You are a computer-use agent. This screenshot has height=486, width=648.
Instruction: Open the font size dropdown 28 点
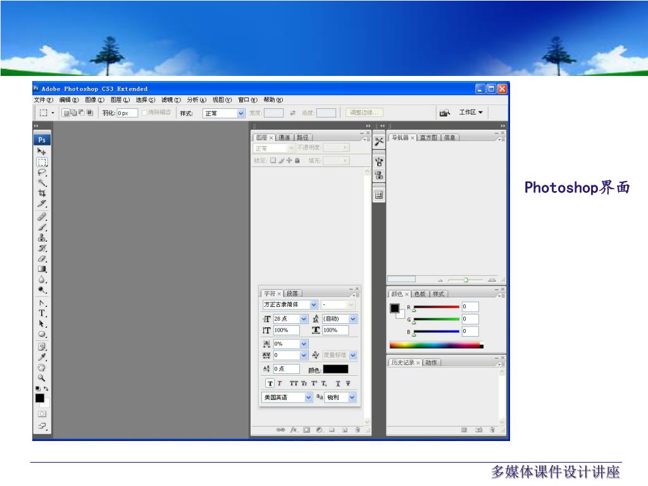[x=290, y=319]
